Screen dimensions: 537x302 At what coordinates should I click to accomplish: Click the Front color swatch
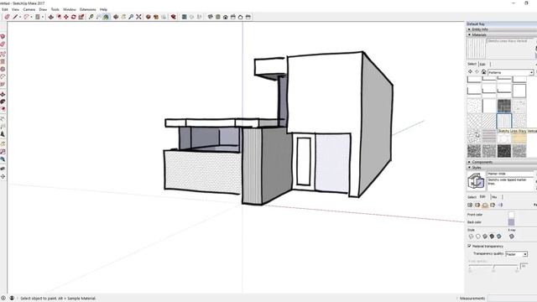click(511, 215)
